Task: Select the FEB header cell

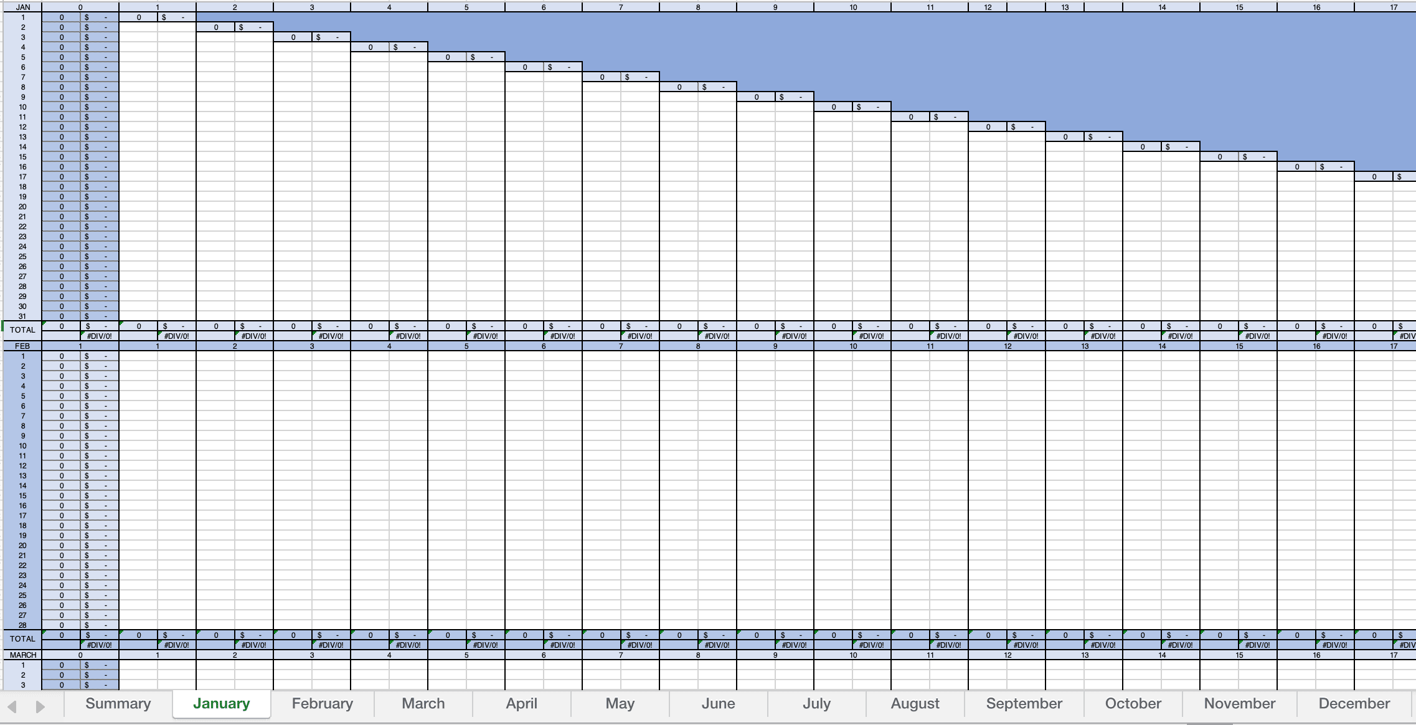Action: (x=23, y=346)
